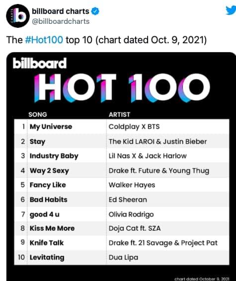The image size is (236, 281).
Task: Open the #Hot100 hashtag link
Action: point(44,40)
